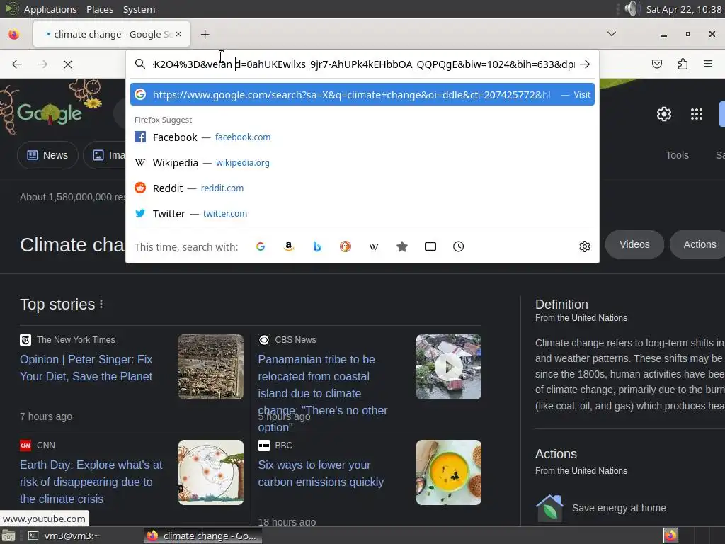The image size is (725, 544).
Task: Click the search magnifier icon in URL bar
Action: pyautogui.click(x=140, y=64)
